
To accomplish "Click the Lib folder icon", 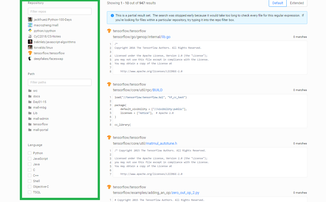I will (30, 113).
